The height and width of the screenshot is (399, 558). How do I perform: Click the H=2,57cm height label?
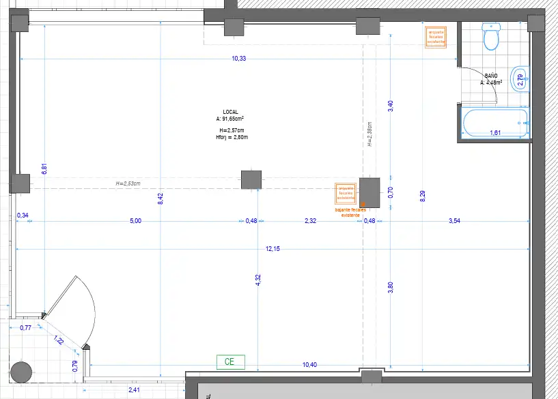[232, 130]
